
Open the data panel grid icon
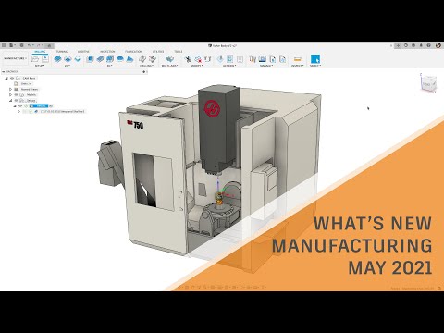pos(4,45)
